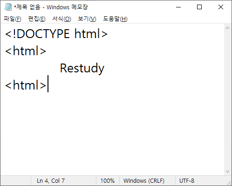Open the 서식(O) menu
The image size is (232, 186).
point(61,19)
